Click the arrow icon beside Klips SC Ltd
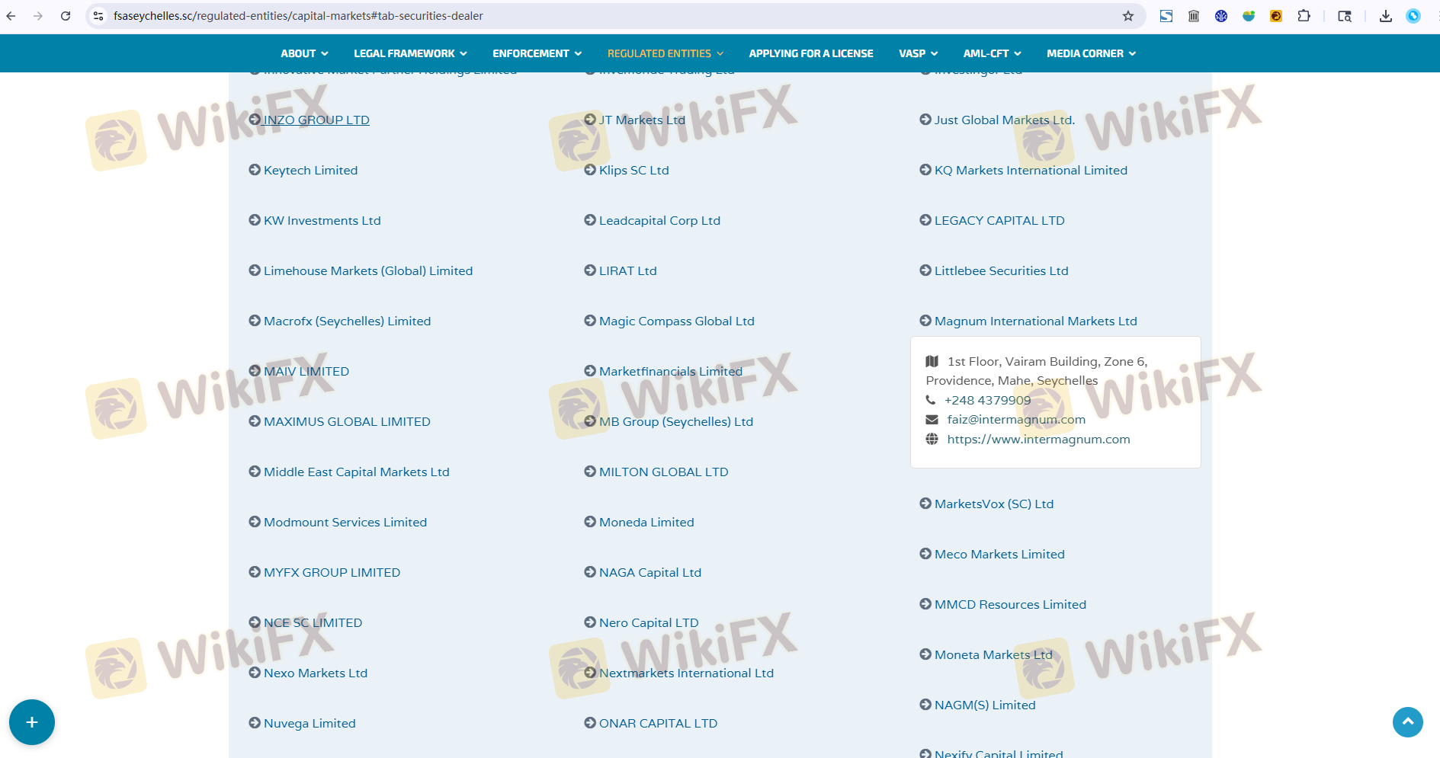This screenshot has width=1440, height=758. click(590, 170)
